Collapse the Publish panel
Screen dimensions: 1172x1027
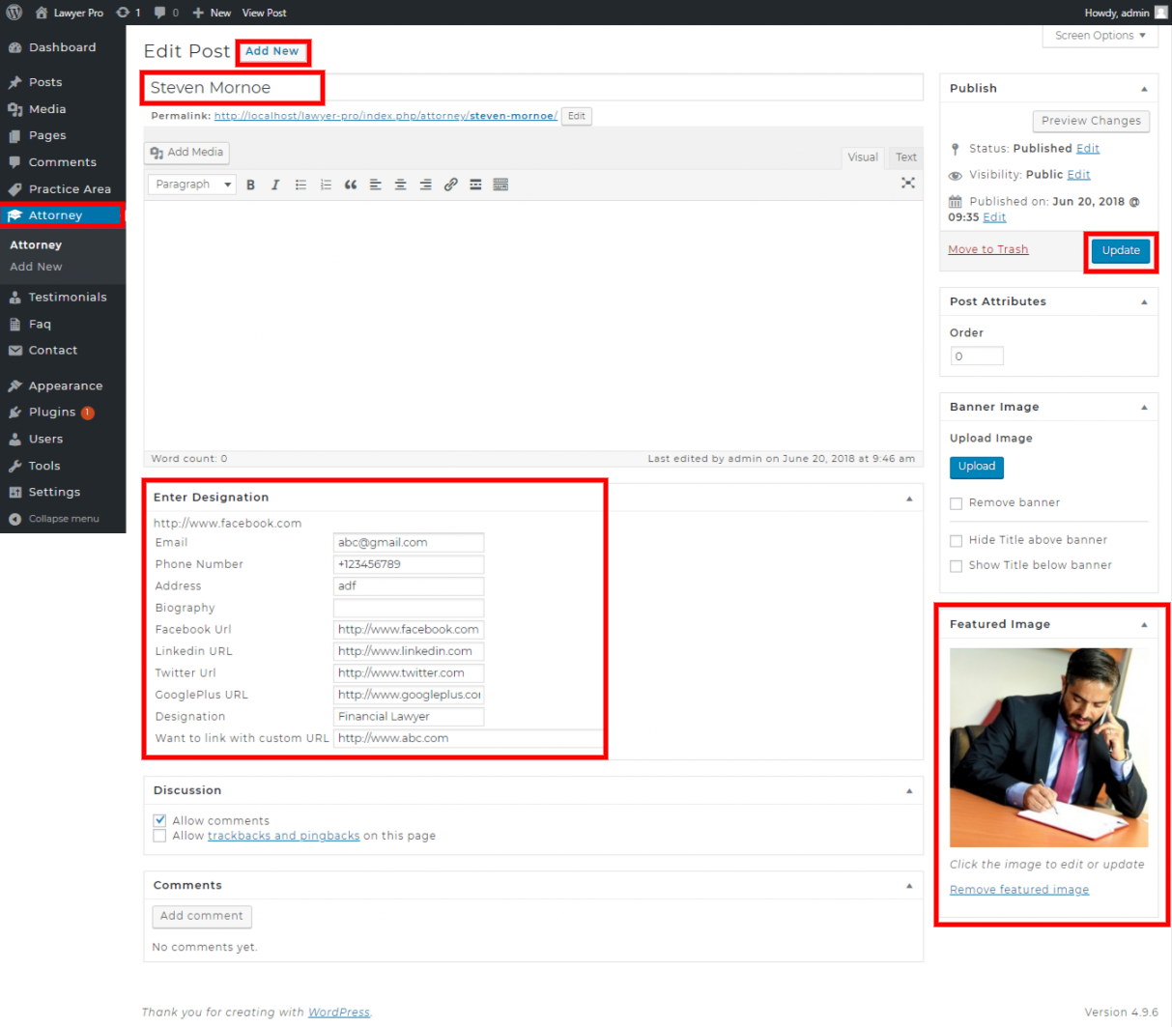1144,89
